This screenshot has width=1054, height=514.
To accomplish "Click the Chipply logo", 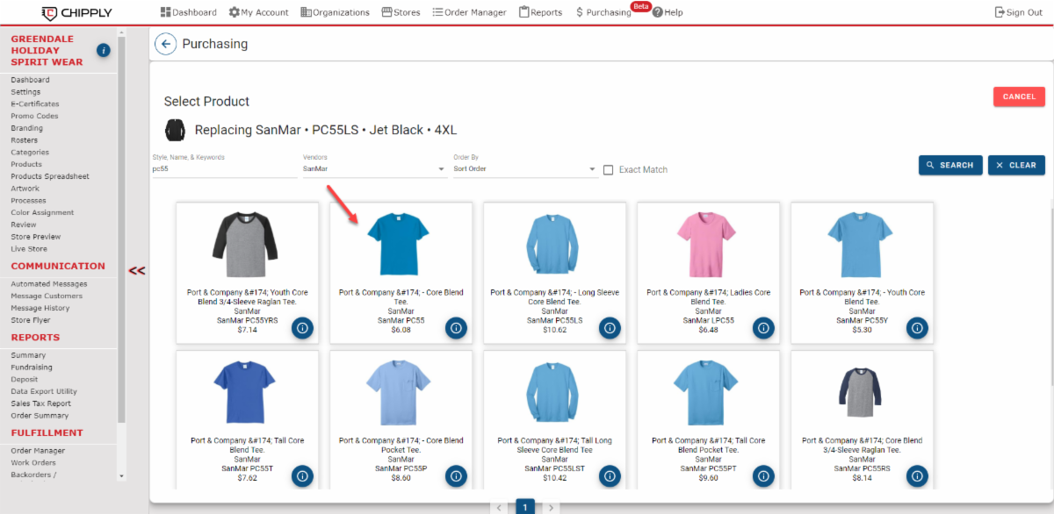I will pyautogui.click(x=76, y=12).
